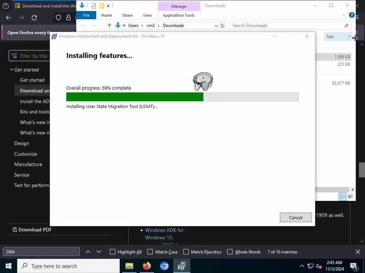Click the green overall progress bar

(182, 97)
